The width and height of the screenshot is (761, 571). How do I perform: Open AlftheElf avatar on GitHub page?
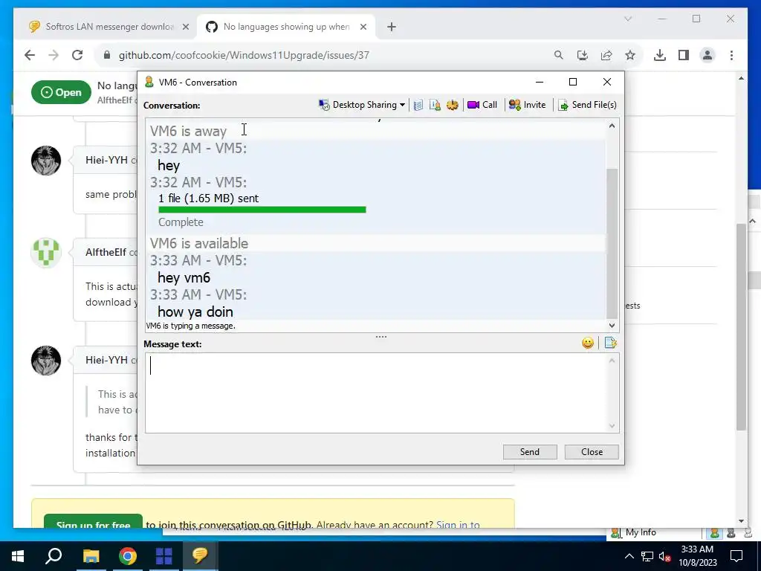pos(46,253)
